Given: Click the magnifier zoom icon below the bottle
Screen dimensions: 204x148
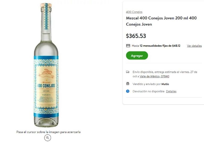Looking at the screenshot, I should point(48,138).
